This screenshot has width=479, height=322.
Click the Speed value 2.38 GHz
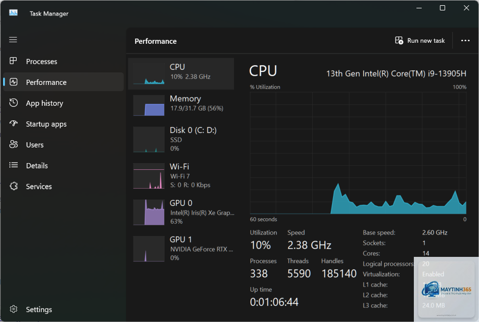pos(309,245)
